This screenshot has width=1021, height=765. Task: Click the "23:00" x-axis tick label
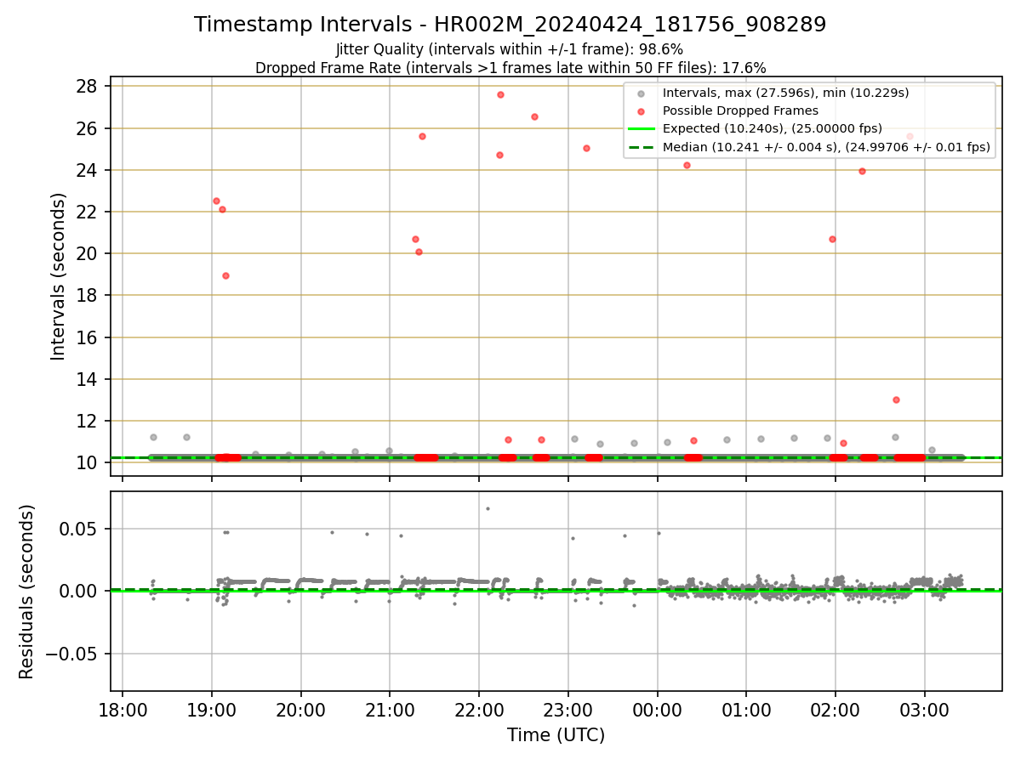click(x=568, y=710)
